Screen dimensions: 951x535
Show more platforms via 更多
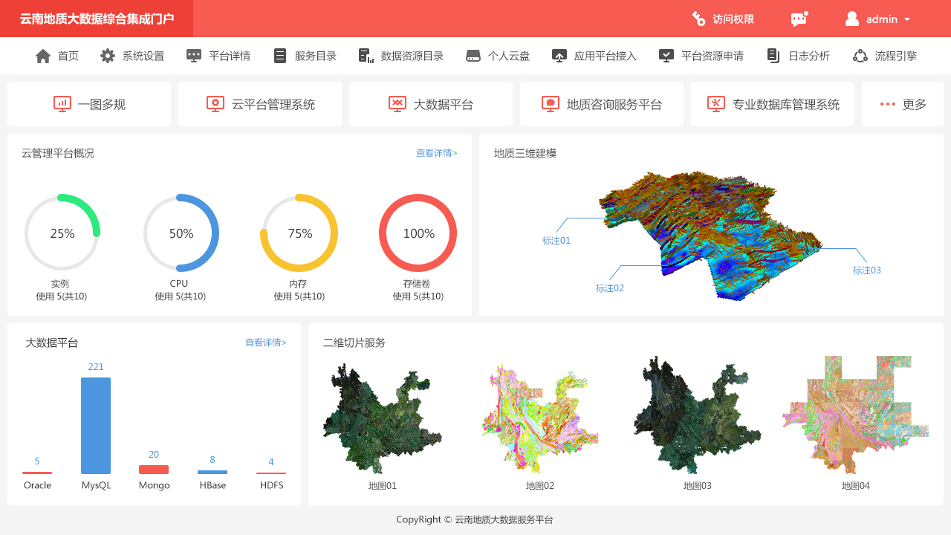point(903,104)
